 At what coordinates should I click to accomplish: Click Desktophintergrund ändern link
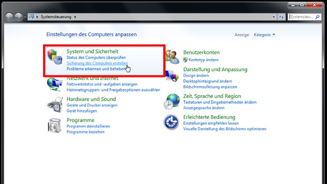(x=208, y=81)
